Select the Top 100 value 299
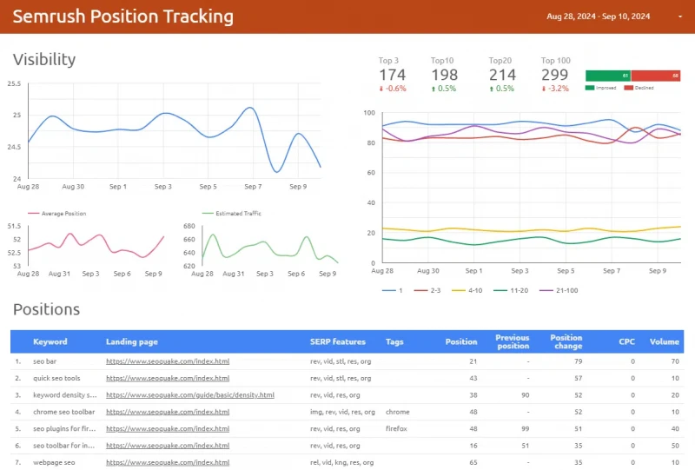Viewport: 695px width, 470px height. pos(554,75)
